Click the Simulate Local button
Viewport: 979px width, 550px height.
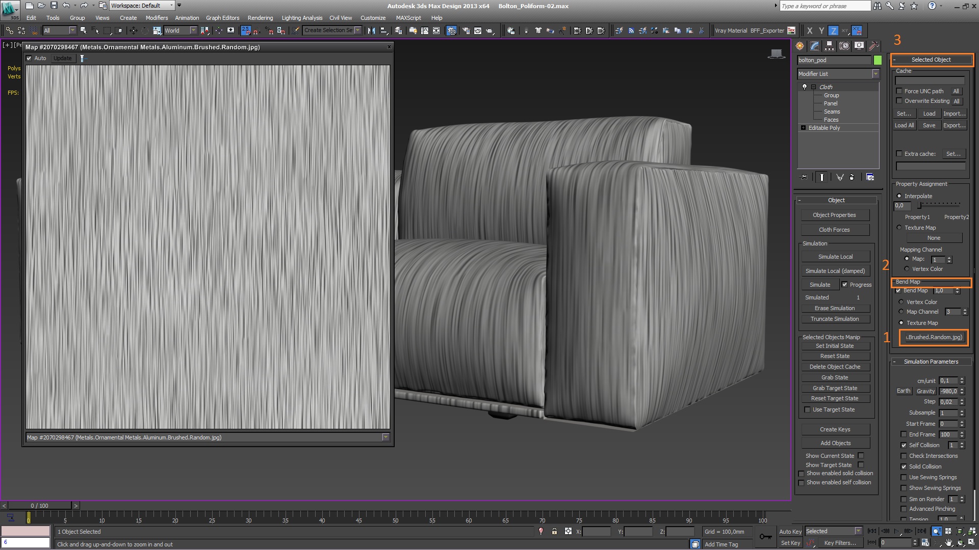[x=834, y=256]
